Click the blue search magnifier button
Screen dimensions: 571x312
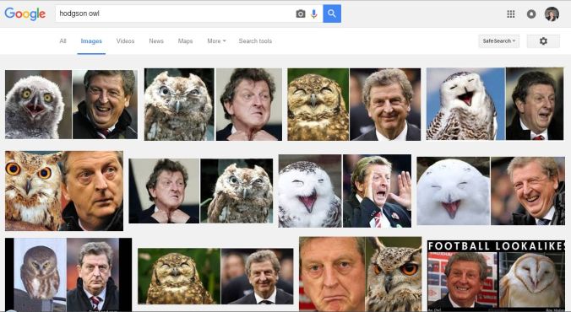(x=332, y=13)
